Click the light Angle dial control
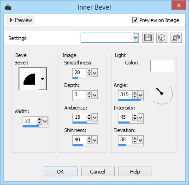189x185 pixels. click(162, 93)
